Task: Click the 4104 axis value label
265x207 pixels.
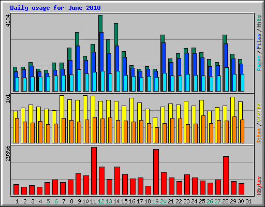Action: coord(8,21)
